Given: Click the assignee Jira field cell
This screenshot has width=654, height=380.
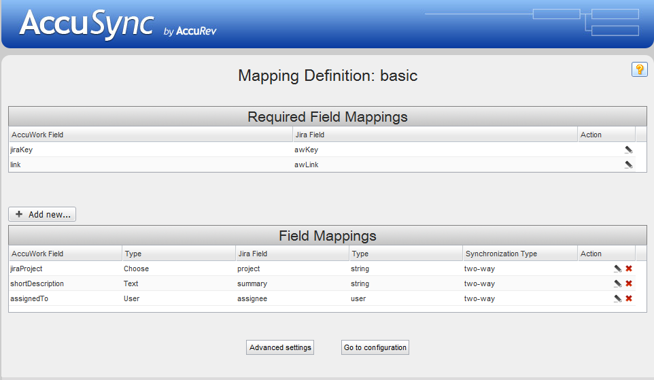Looking at the screenshot, I should [252, 298].
